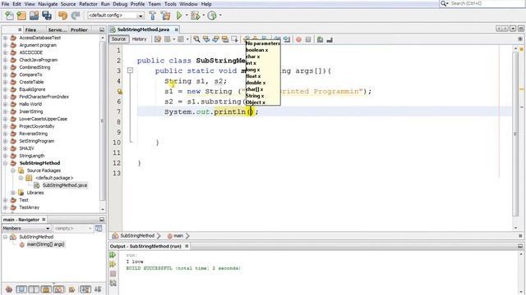
Task: Click Find Next Occurrence editor icon
Action: (215, 39)
